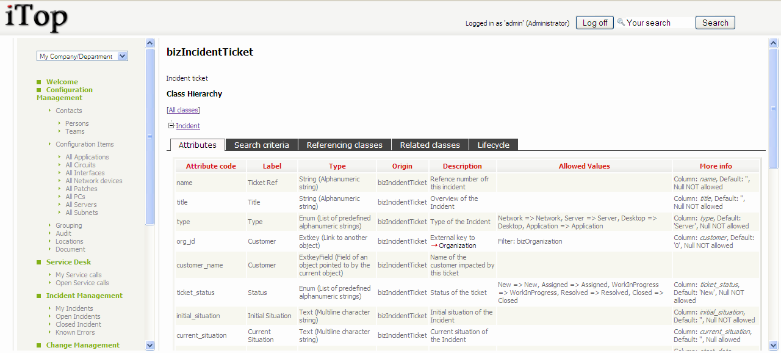Open Teams under Contacts
Image resolution: width=781 pixels, height=353 pixels.
[75, 131]
